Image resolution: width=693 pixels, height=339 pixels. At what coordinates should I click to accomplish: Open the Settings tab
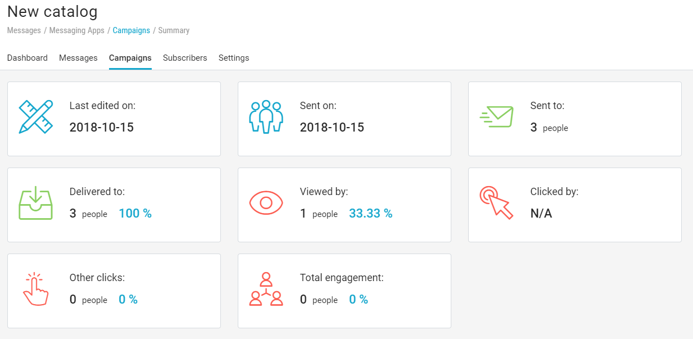234,58
